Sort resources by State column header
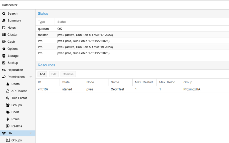Viewport: 229px width, 143px height. (72, 82)
